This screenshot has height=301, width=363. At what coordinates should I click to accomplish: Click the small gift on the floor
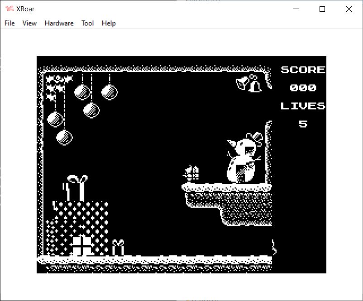[118, 248]
